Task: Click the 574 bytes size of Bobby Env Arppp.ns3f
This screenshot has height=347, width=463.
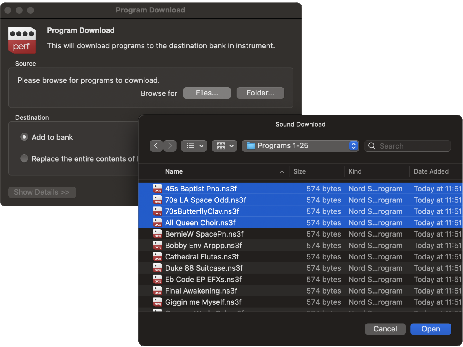Action: pos(324,245)
